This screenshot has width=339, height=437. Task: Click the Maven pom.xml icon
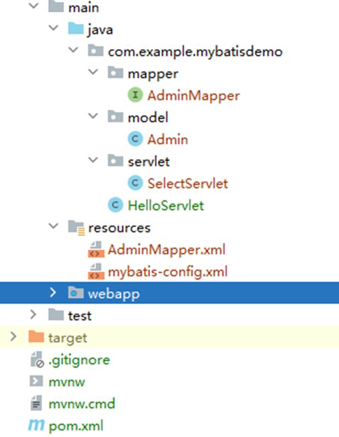[x=36, y=425]
